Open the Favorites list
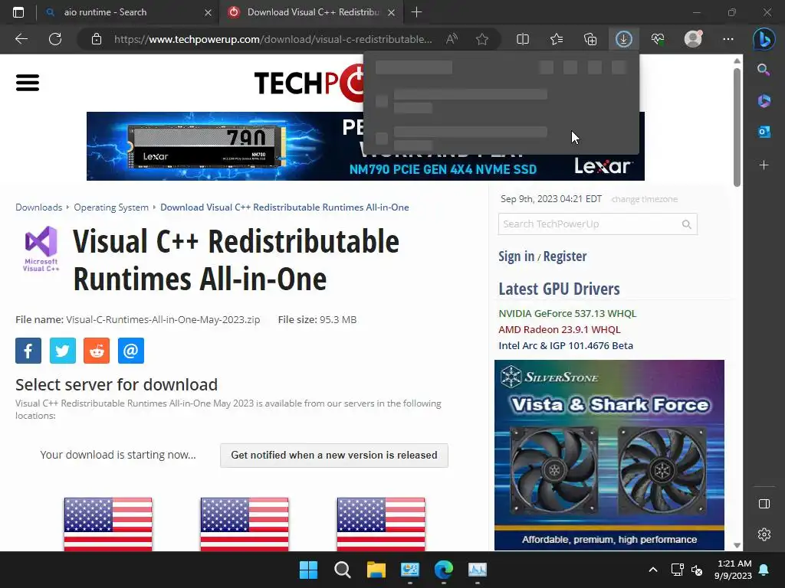The image size is (785, 588). click(x=557, y=39)
